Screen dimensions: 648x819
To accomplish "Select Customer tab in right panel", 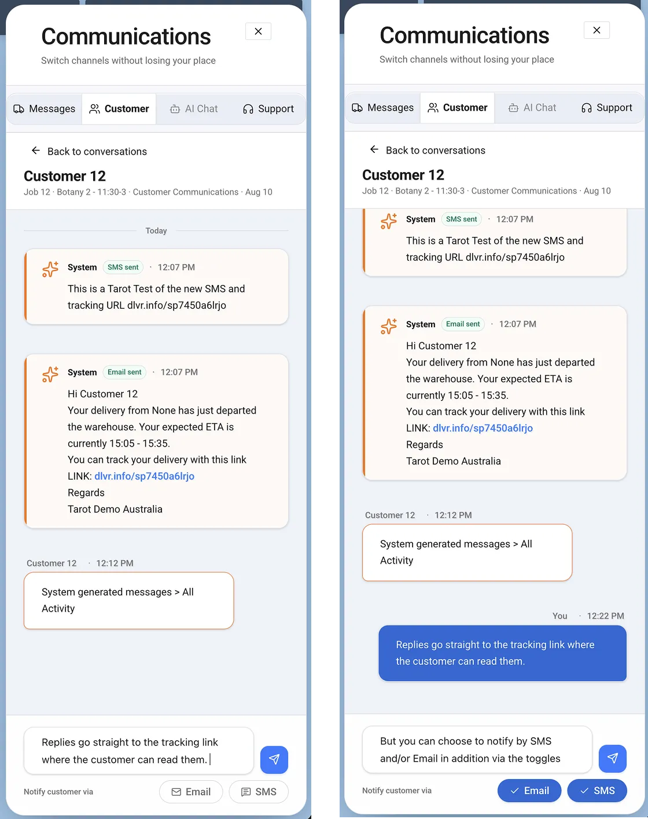I will tap(458, 108).
